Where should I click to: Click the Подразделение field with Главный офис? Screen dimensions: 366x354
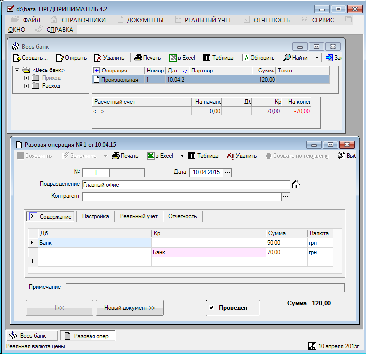186,185
